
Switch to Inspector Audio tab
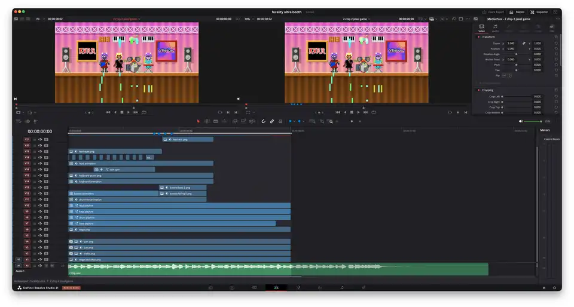pyautogui.click(x=495, y=28)
